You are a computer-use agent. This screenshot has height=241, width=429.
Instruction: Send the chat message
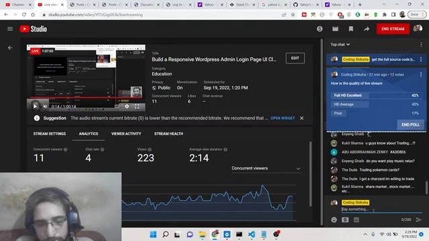coord(418,220)
